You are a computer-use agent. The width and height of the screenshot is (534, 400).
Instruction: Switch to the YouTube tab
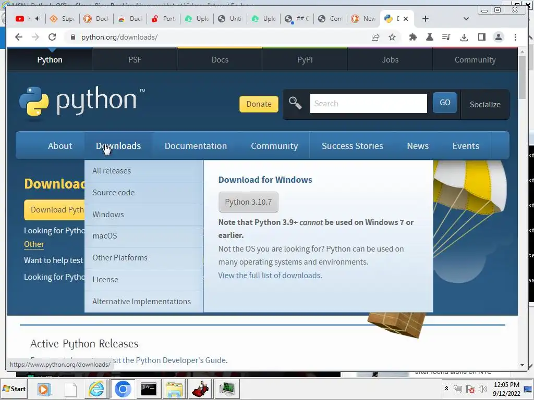coord(28,19)
